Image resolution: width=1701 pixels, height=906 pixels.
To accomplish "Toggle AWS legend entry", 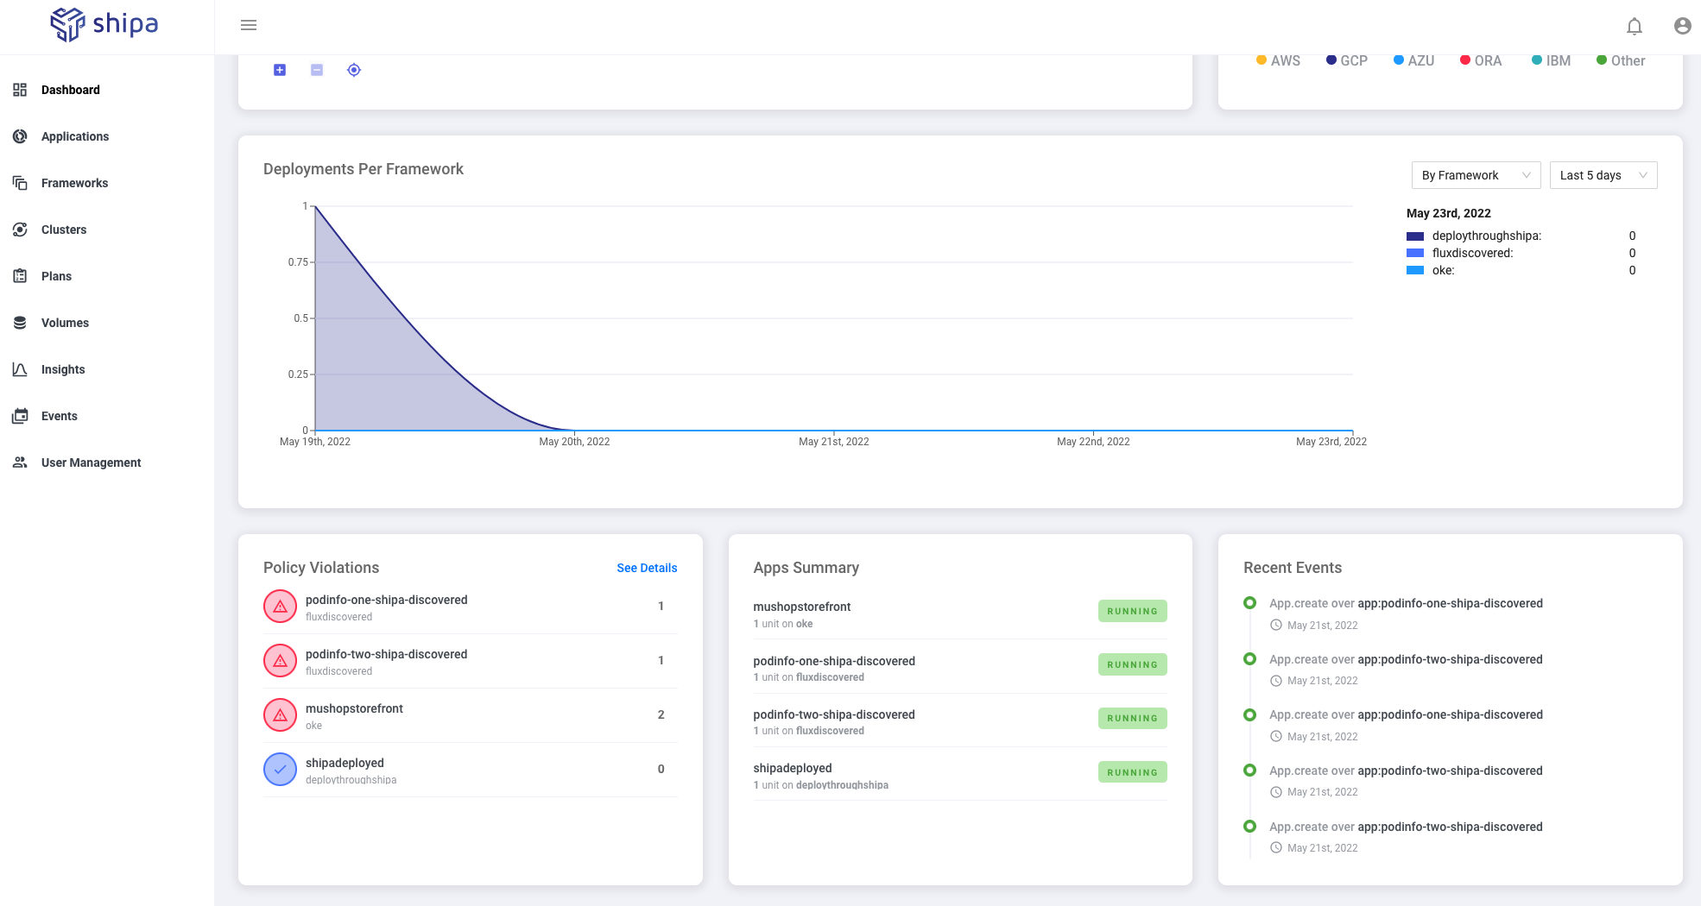I will click(1278, 60).
